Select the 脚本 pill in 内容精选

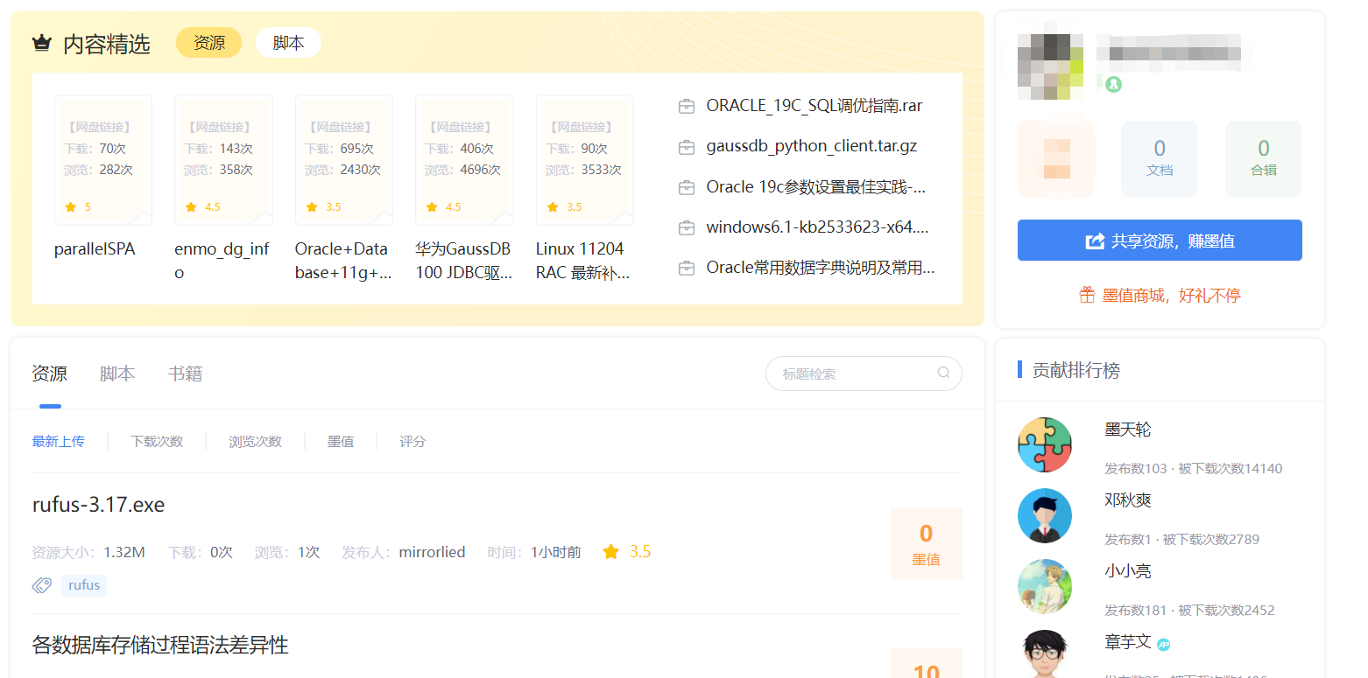point(288,43)
